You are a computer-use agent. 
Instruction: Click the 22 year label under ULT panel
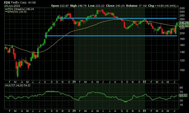pyautogui.click(x=144, y=111)
